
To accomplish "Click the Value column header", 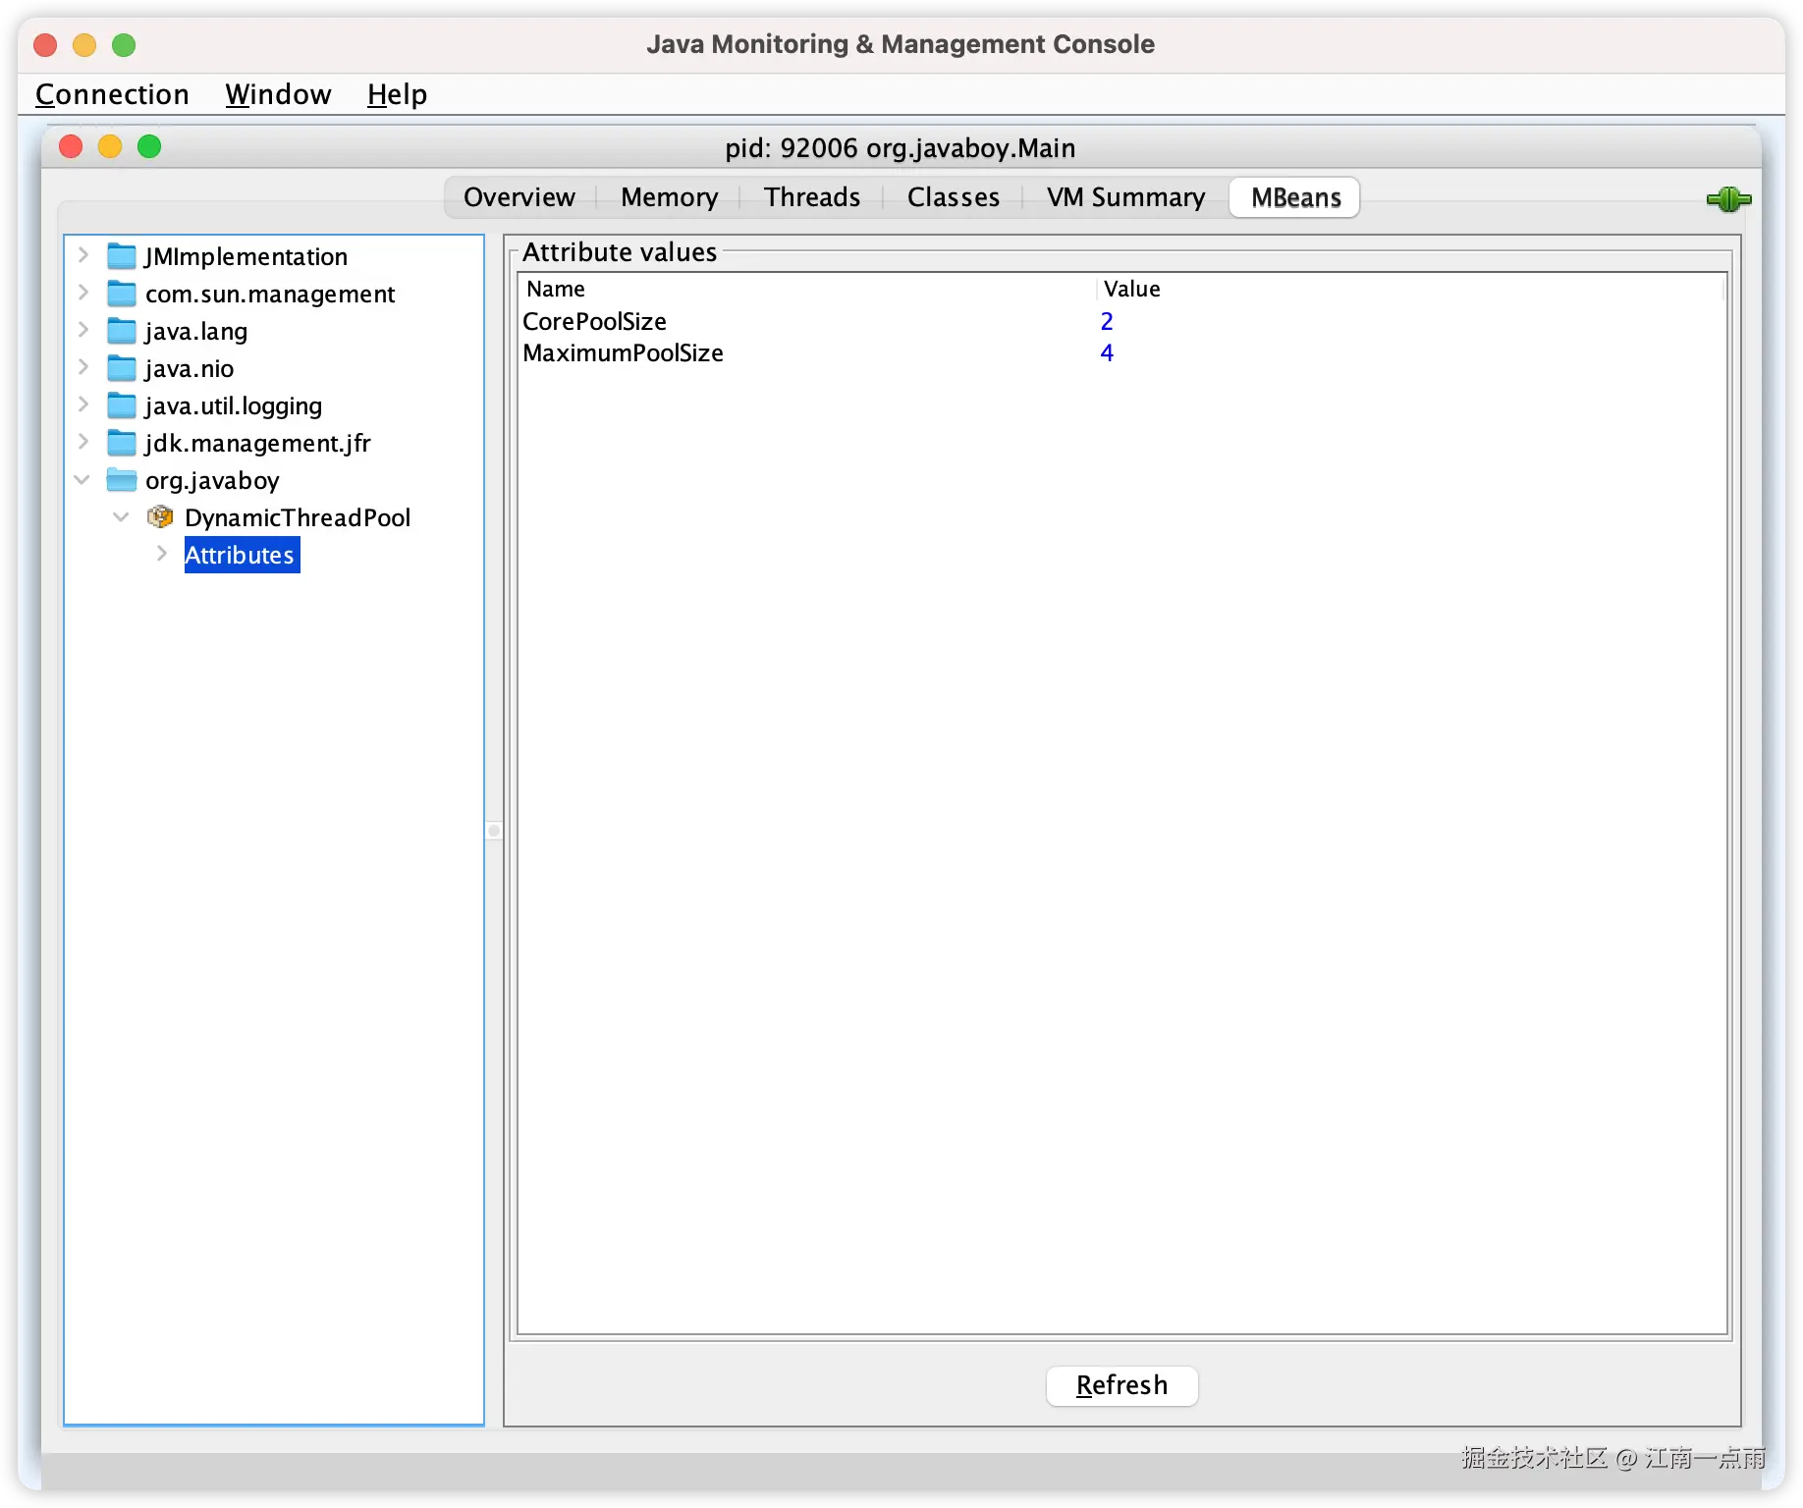I will pos(1410,289).
